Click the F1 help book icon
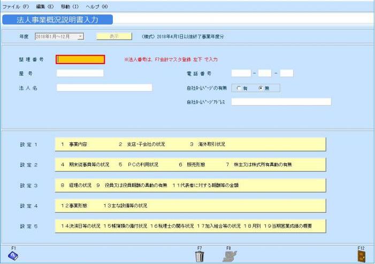The width and height of the screenshot is (375, 264). point(13,255)
